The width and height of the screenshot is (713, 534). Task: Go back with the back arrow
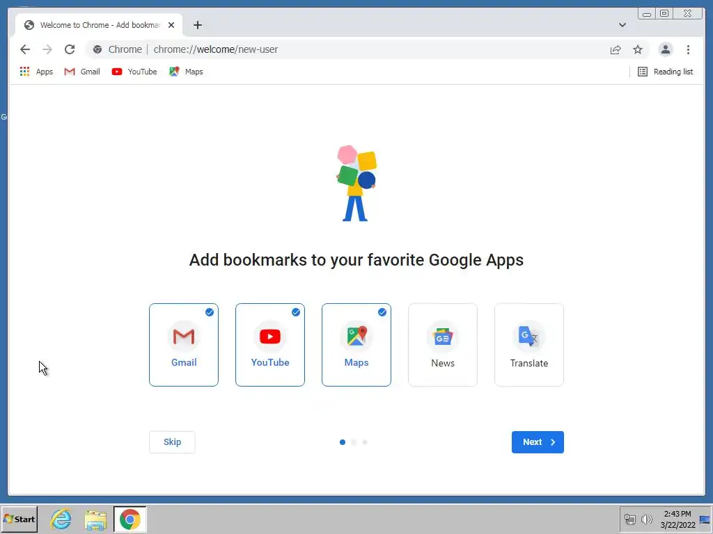[x=25, y=49]
